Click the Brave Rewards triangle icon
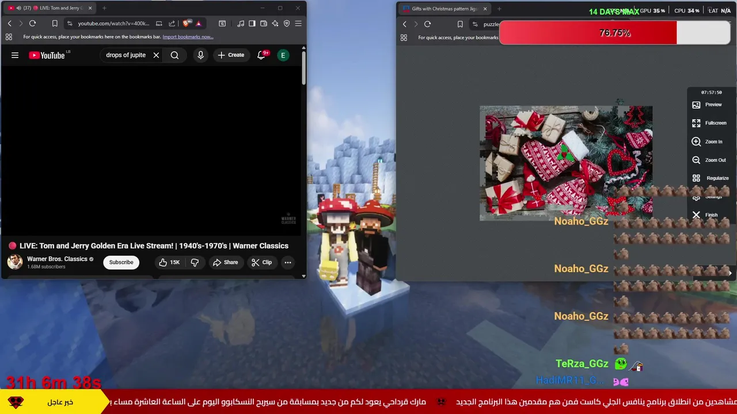 coord(198,24)
